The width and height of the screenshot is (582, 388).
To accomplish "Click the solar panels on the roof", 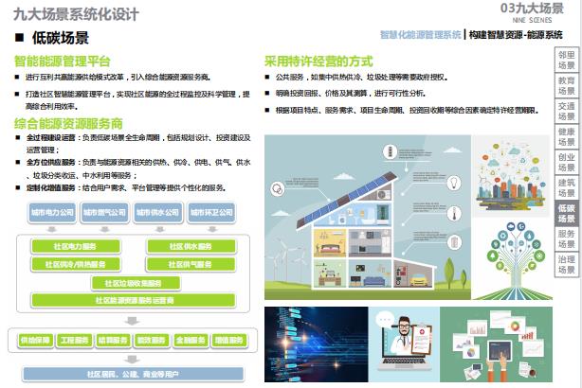I will (x=345, y=200).
